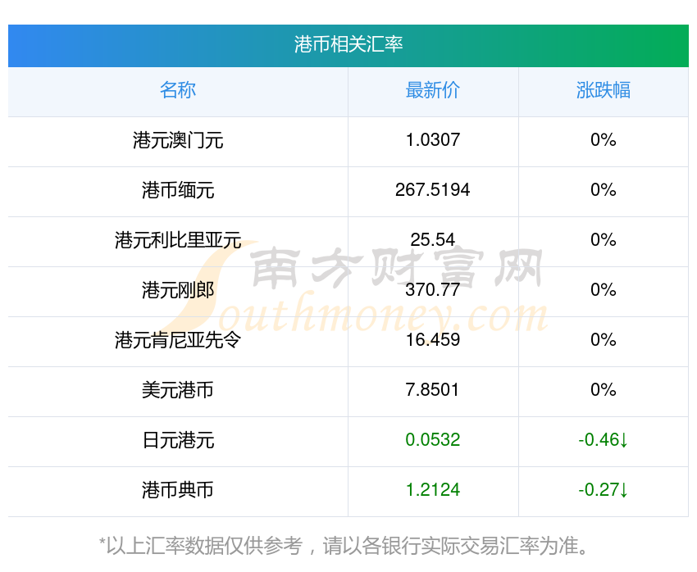Click 0% change for 港元肯尼亚先令
Viewport: 697px width, 572px height.
pyautogui.click(x=604, y=340)
